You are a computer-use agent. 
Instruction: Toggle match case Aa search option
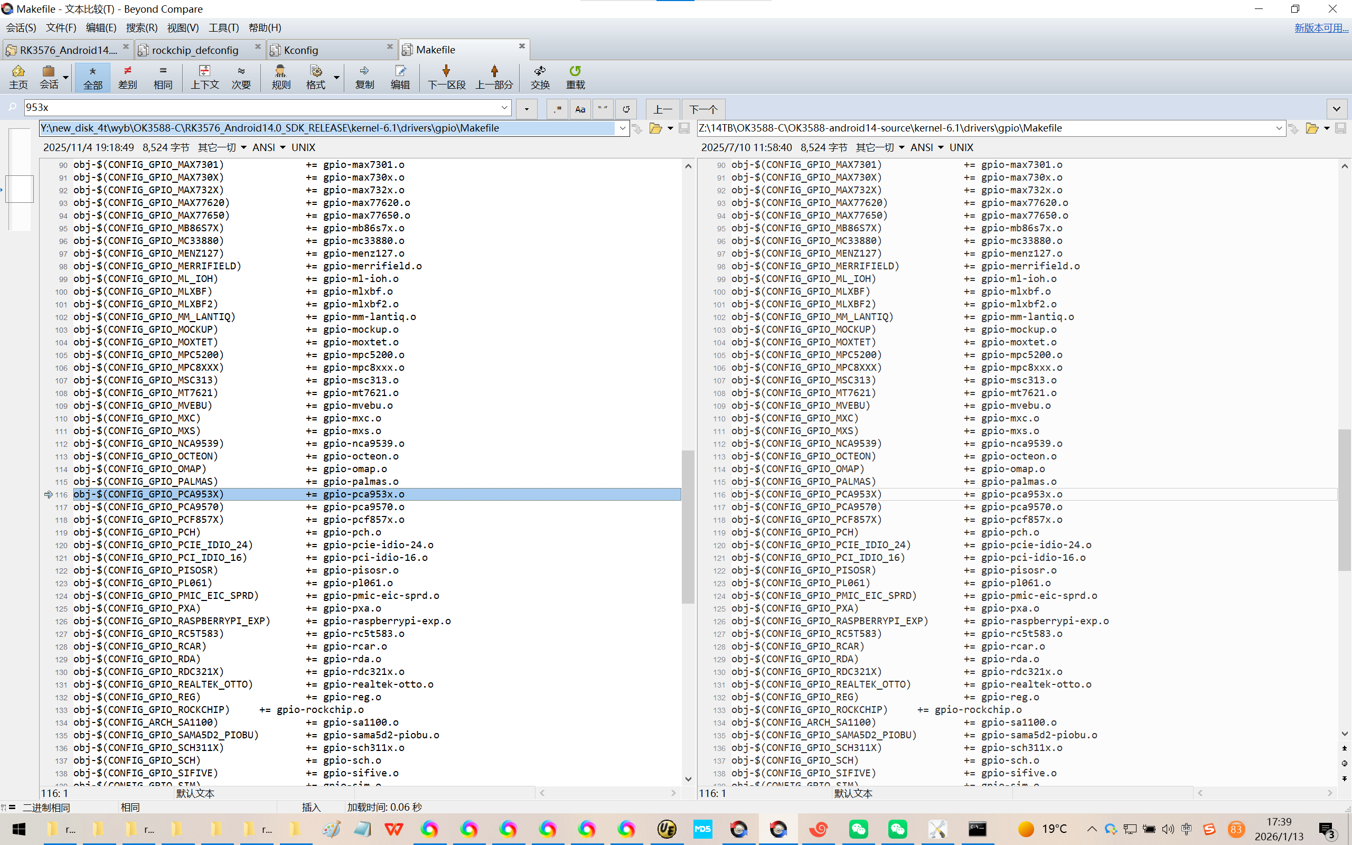[x=580, y=109]
